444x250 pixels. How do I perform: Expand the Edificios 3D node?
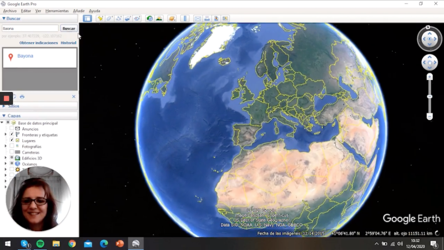[x=6, y=158]
